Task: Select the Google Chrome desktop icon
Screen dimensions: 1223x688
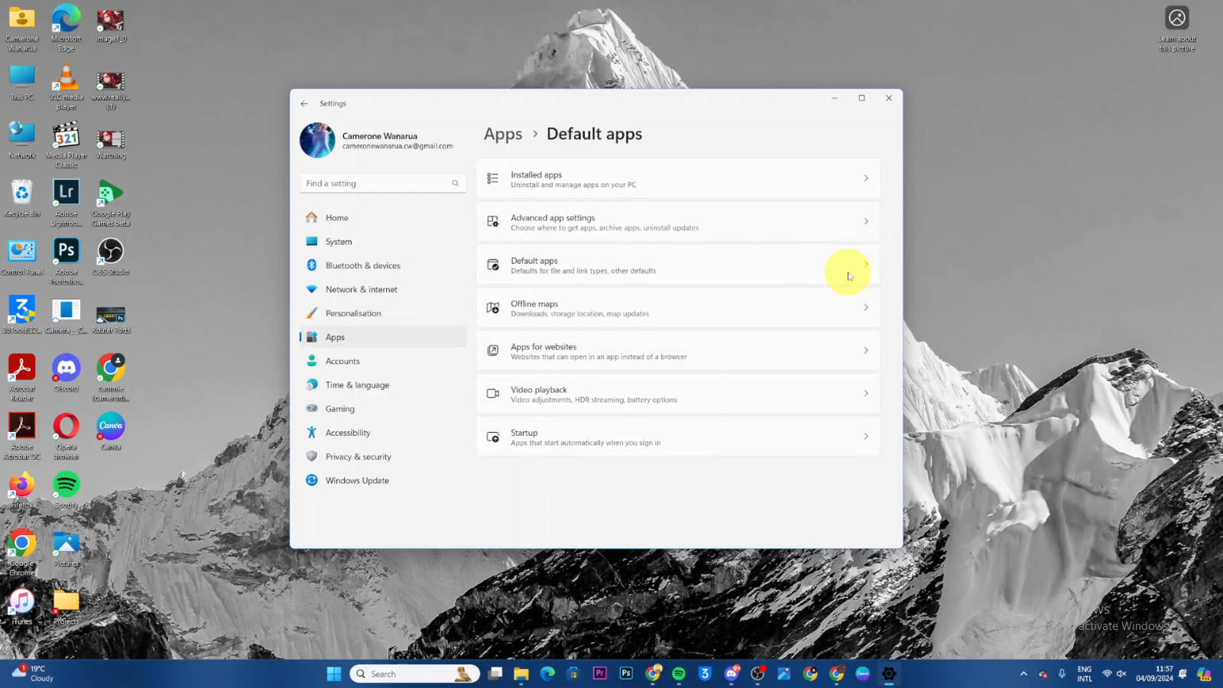Action: pos(21,553)
